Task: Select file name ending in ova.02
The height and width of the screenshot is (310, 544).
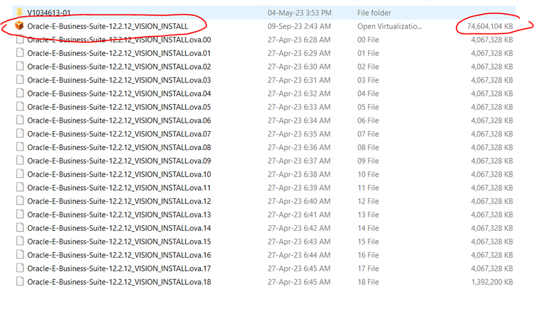Action: point(119,66)
